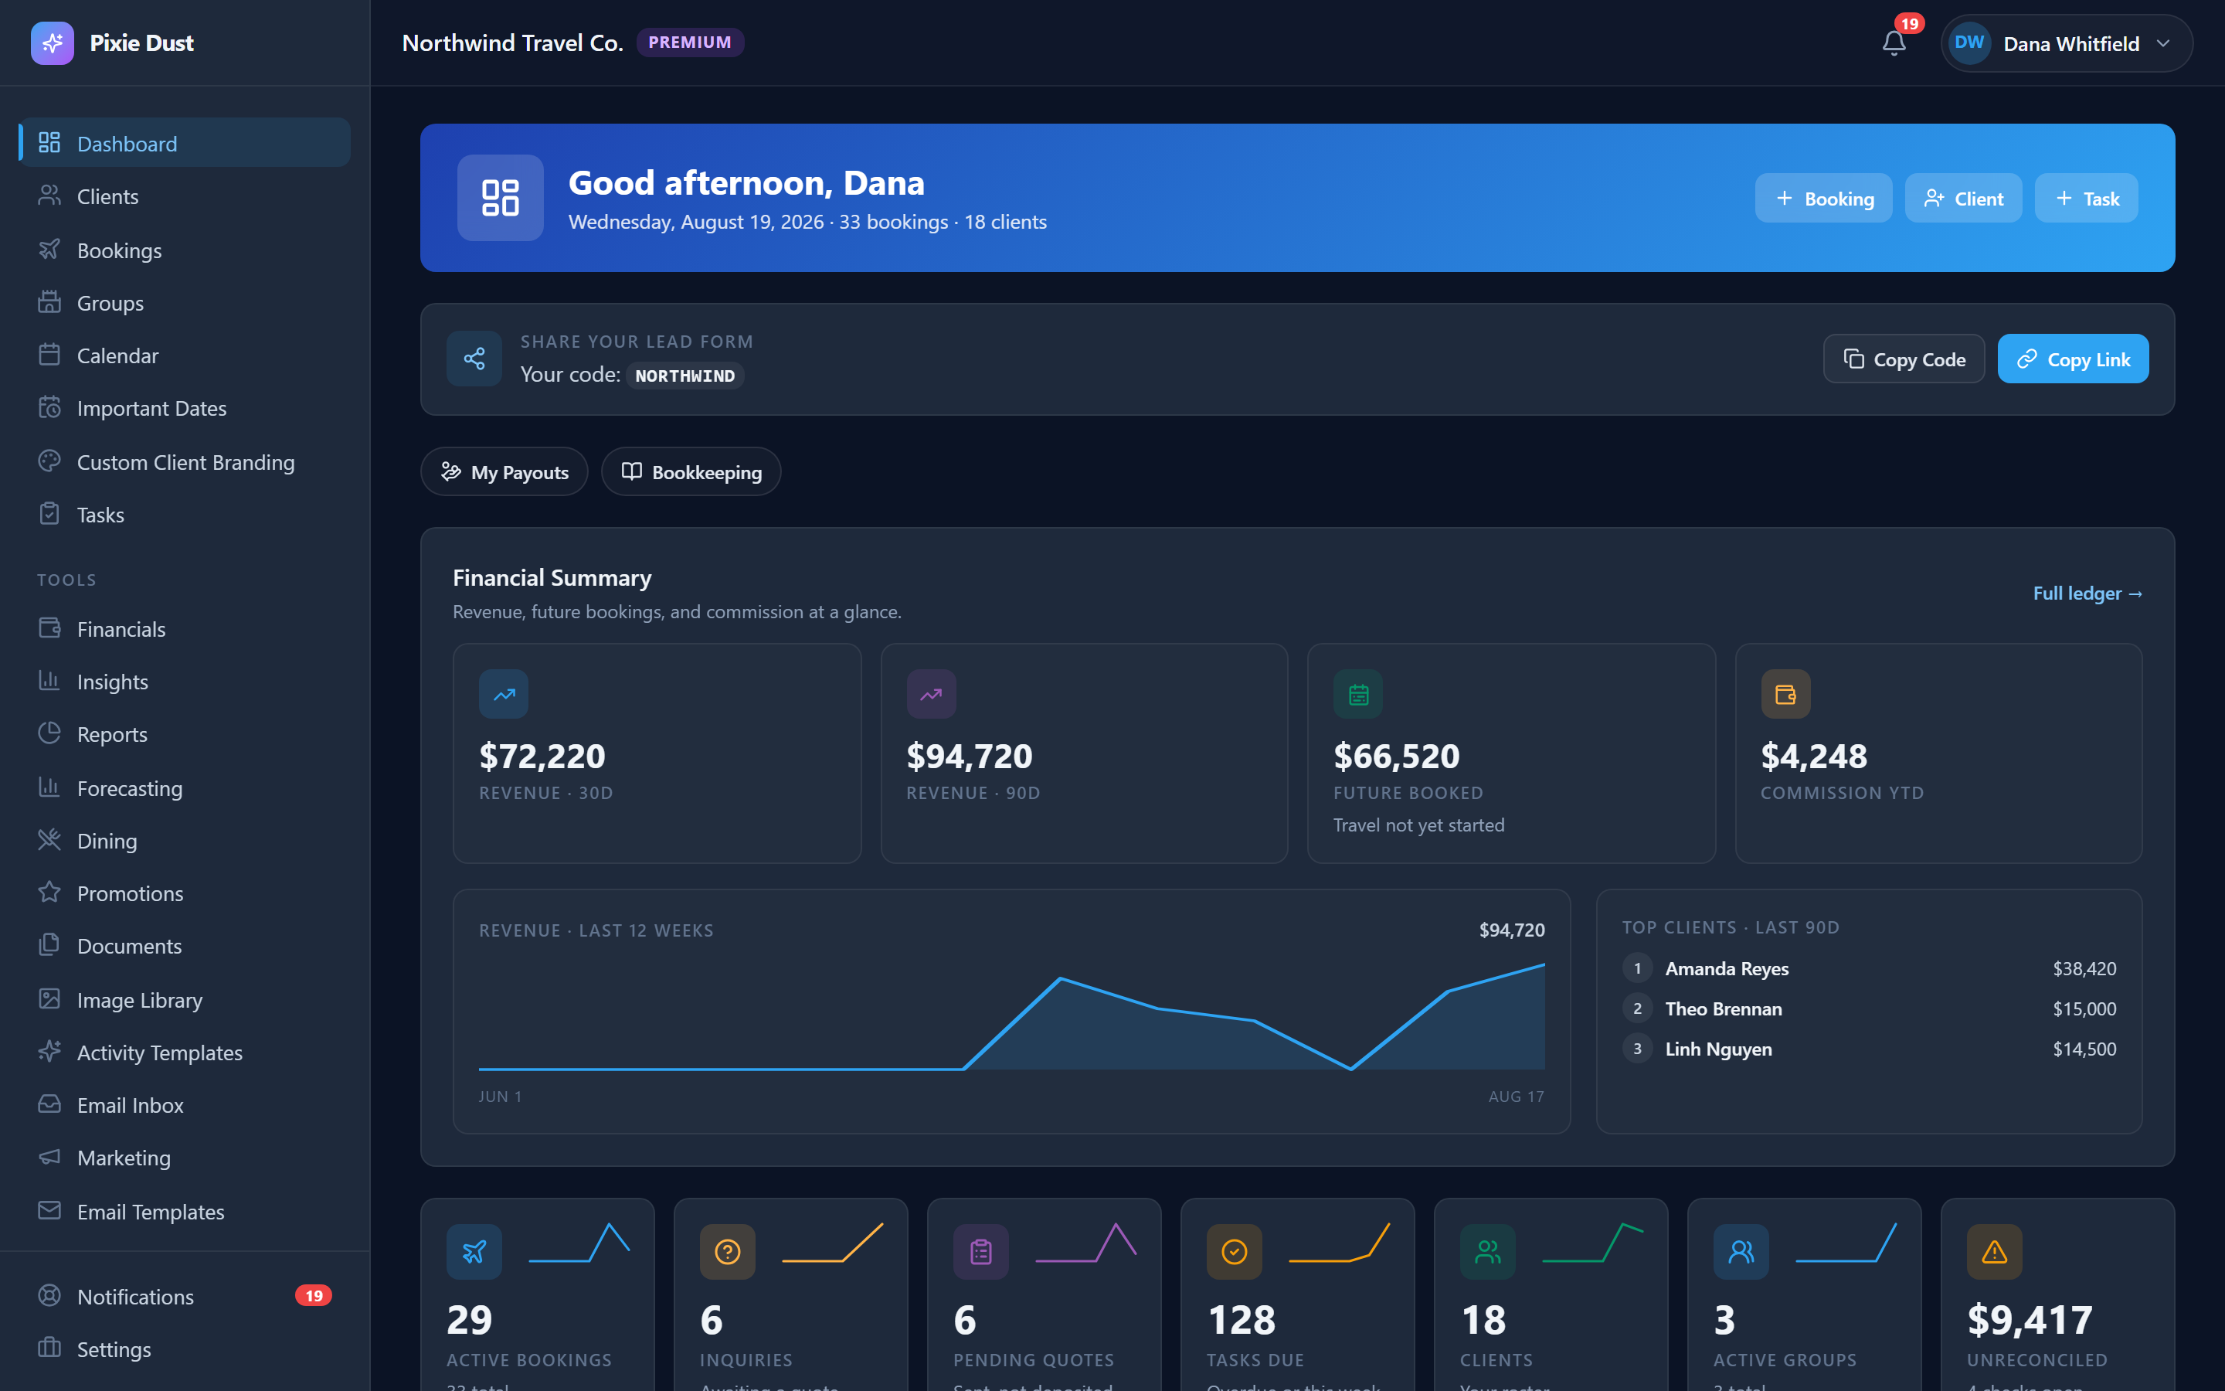Click the share lead form icon
The width and height of the screenshot is (2225, 1391).
[474, 359]
